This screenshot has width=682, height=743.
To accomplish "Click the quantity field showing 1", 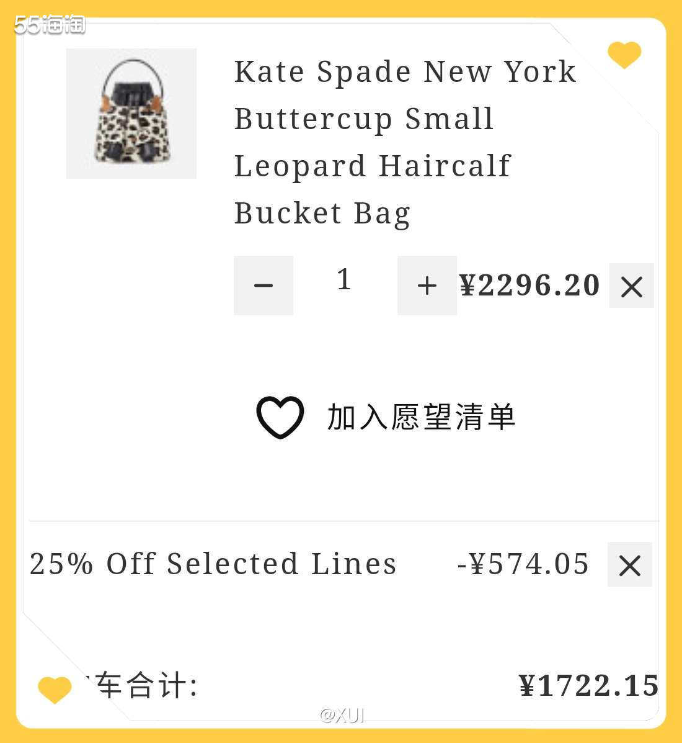I will [x=344, y=280].
